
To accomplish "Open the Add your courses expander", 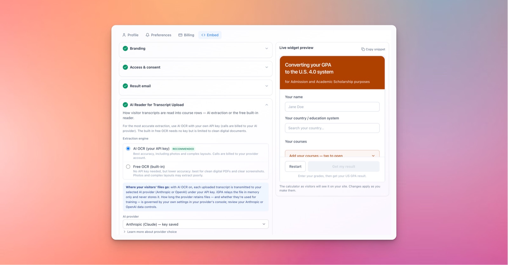I will point(332,154).
